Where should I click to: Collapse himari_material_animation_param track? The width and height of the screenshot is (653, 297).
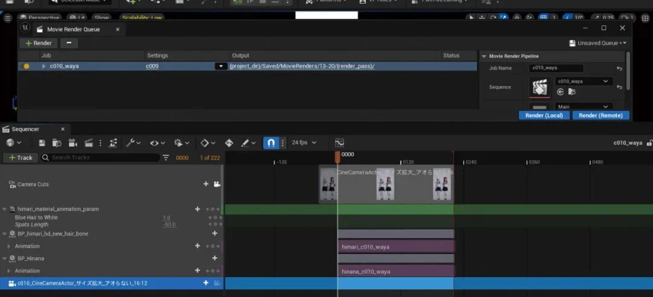[x=5, y=209]
